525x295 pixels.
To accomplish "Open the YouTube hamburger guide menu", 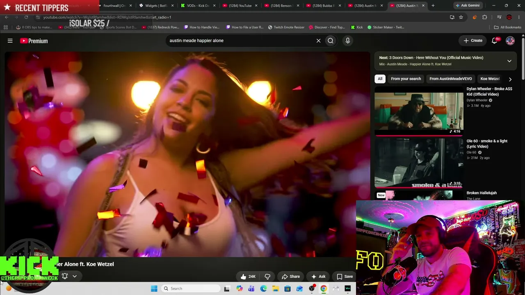I will (10, 41).
